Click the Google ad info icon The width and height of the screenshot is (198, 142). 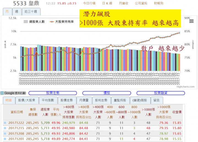point(2,93)
